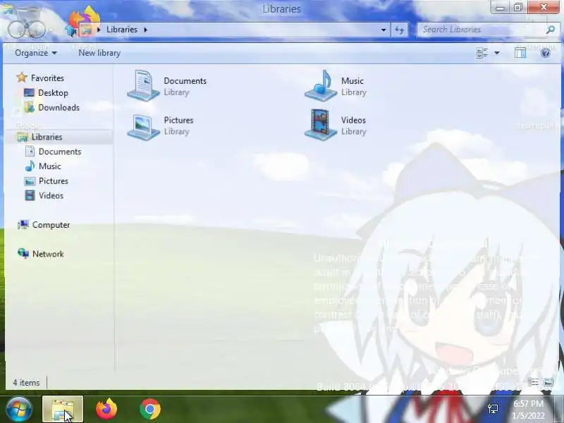The image size is (564, 423).
Task: Select Videos under Libraries tree
Action: 44,196
